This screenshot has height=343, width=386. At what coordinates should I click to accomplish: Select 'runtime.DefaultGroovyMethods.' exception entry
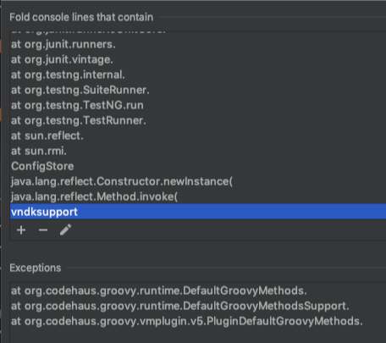[x=198, y=290]
